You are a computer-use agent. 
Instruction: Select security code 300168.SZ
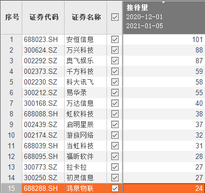[x=41, y=103]
